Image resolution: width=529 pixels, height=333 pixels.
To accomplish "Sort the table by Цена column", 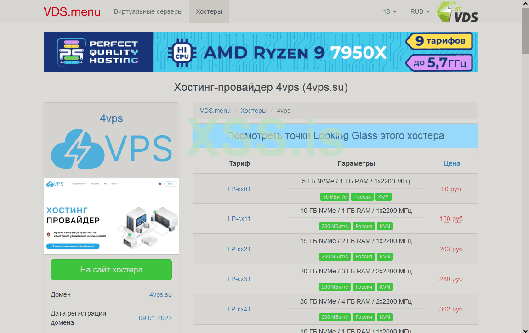I will pyautogui.click(x=452, y=163).
